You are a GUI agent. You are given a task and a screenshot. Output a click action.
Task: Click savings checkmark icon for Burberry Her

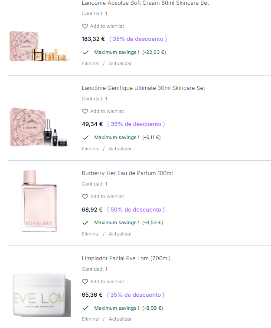[85, 222]
